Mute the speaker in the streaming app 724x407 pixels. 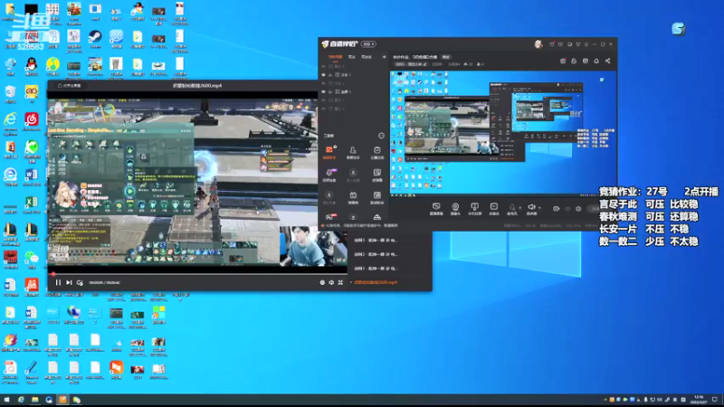(x=531, y=209)
